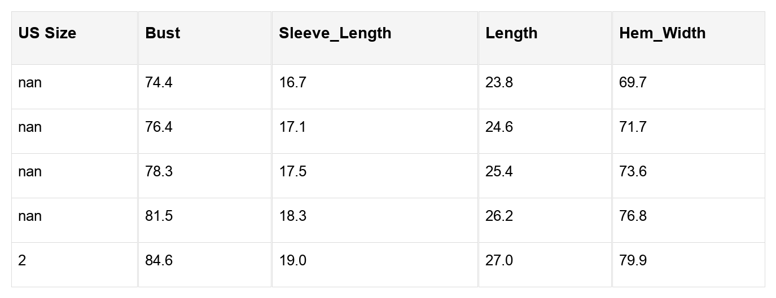Click the Bust value 74.4
Viewport: 776px width, 298px height.
[x=159, y=83]
